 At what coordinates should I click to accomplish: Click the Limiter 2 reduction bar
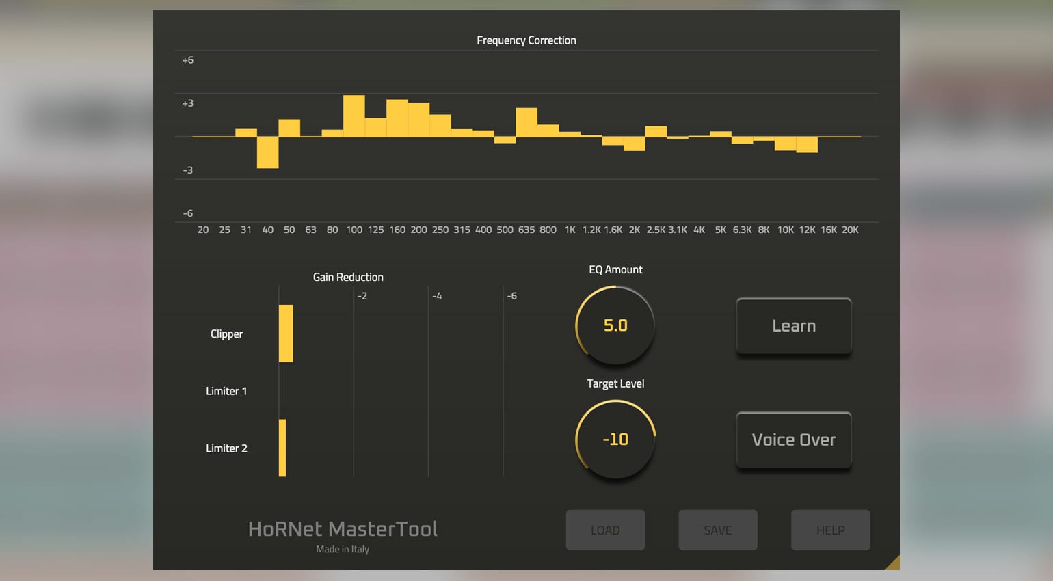coord(282,448)
